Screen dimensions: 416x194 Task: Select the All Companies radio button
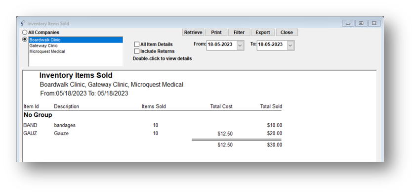(x=25, y=33)
